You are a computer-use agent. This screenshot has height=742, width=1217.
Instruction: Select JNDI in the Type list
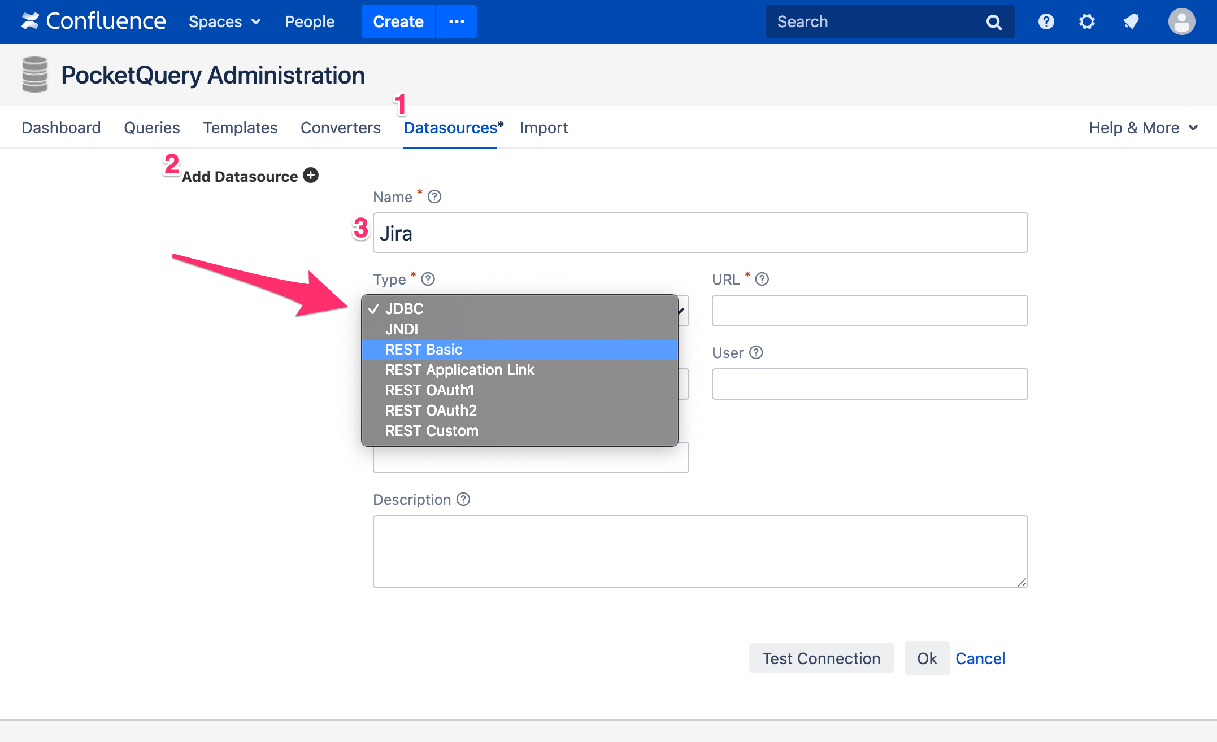pos(519,329)
